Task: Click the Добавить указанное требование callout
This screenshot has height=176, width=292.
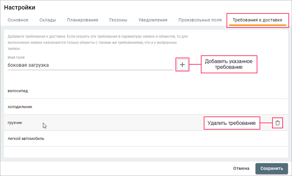Action: [x=229, y=64]
